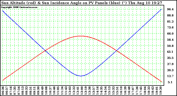177x96 pixels.
Task: Click the 16:48 time label
Action: [x=129, y=91]
